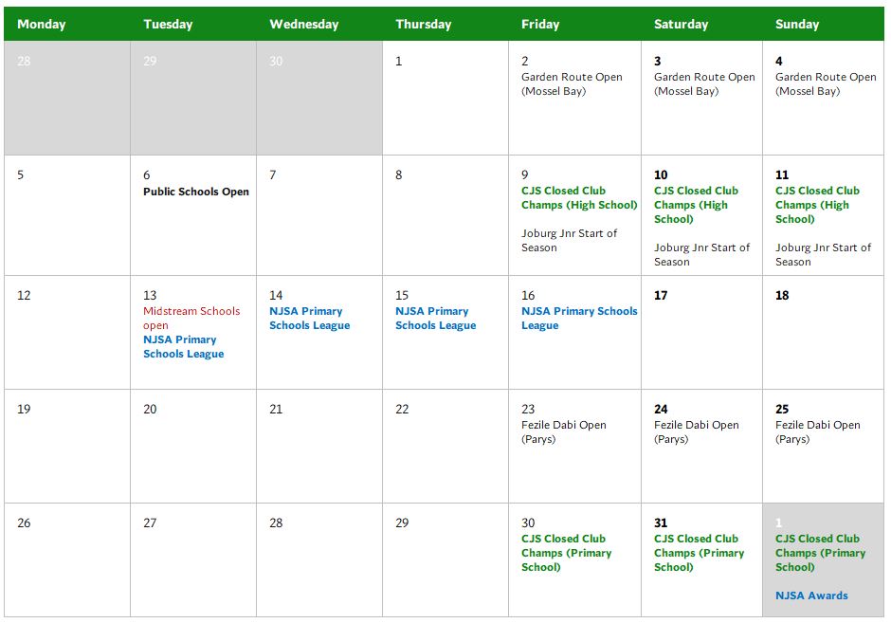This screenshot has width=891, height=623.
Task: Open CJS Closed Club Champs Primary School on 30
Action: (x=567, y=553)
